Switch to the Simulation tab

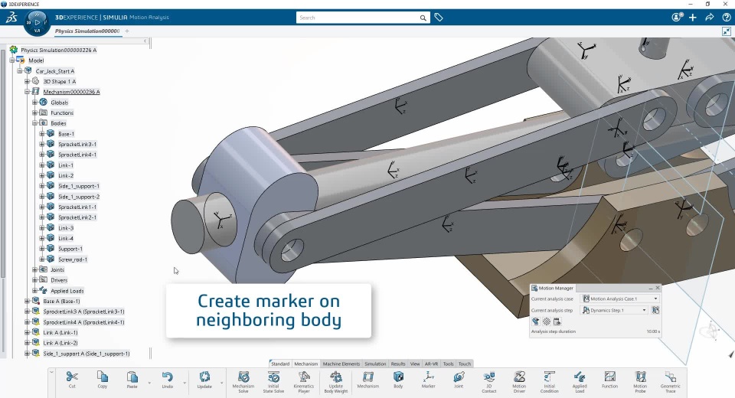pos(375,364)
